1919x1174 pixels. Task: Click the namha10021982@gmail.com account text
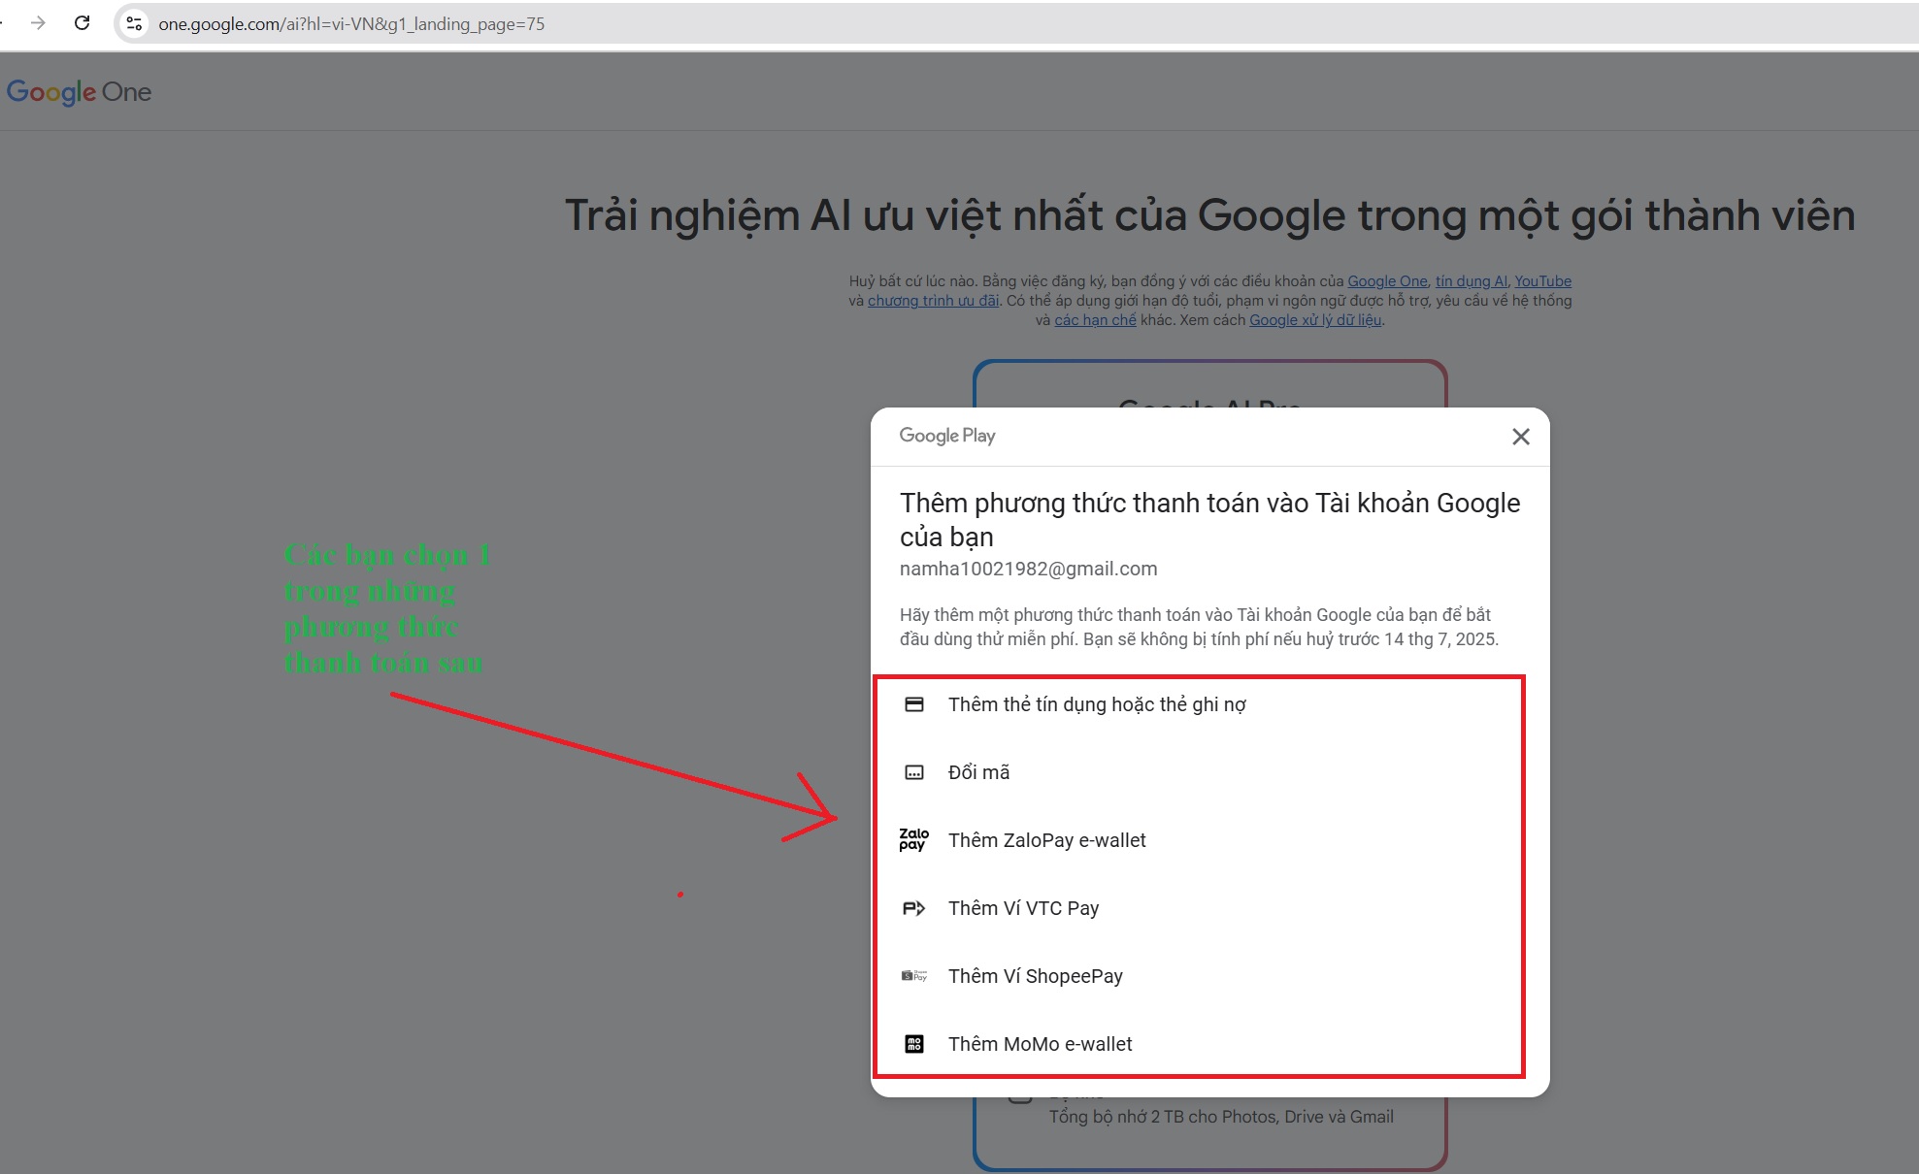tap(1028, 569)
